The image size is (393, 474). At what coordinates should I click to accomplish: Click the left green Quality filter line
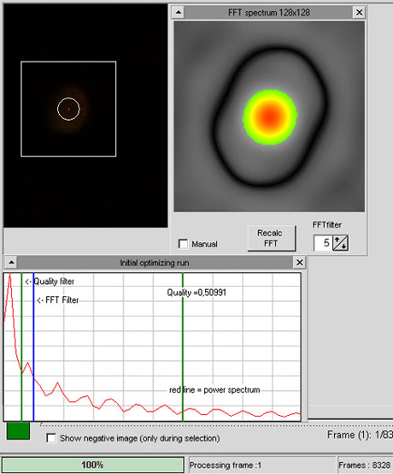(21, 347)
